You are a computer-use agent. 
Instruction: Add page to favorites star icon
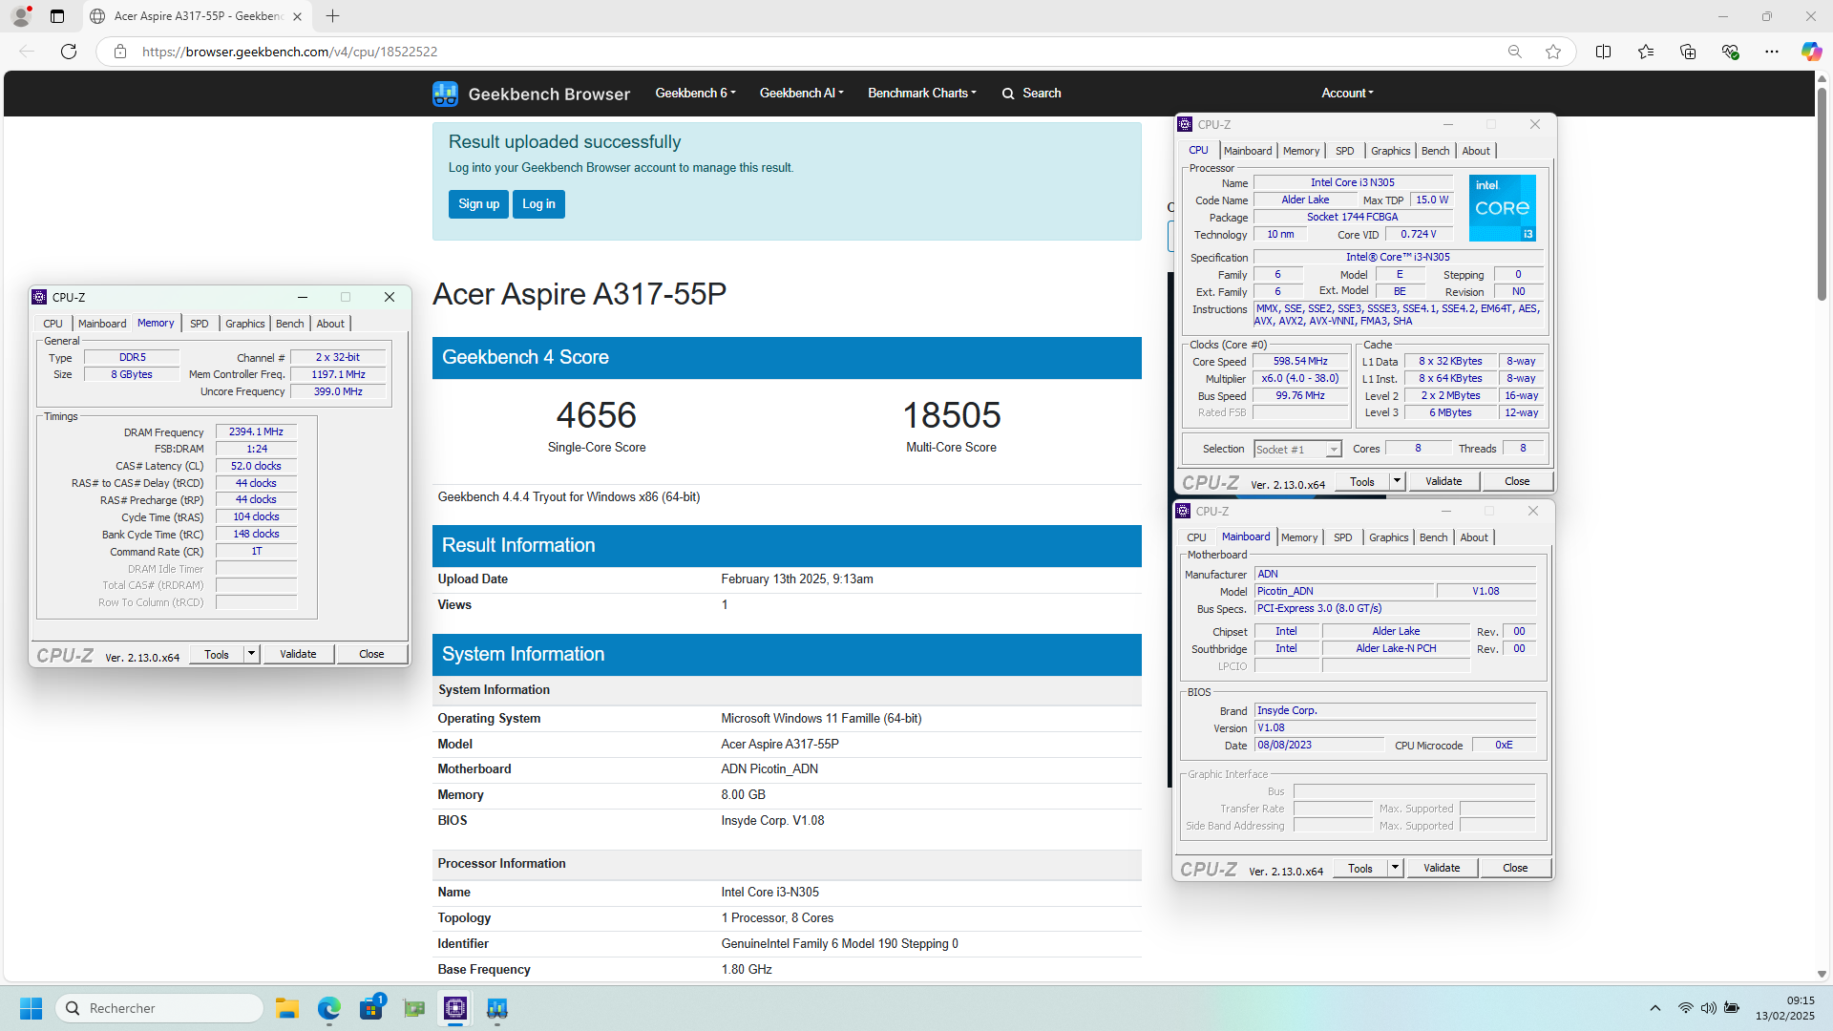[1553, 52]
